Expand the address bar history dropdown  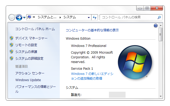click(89, 18)
